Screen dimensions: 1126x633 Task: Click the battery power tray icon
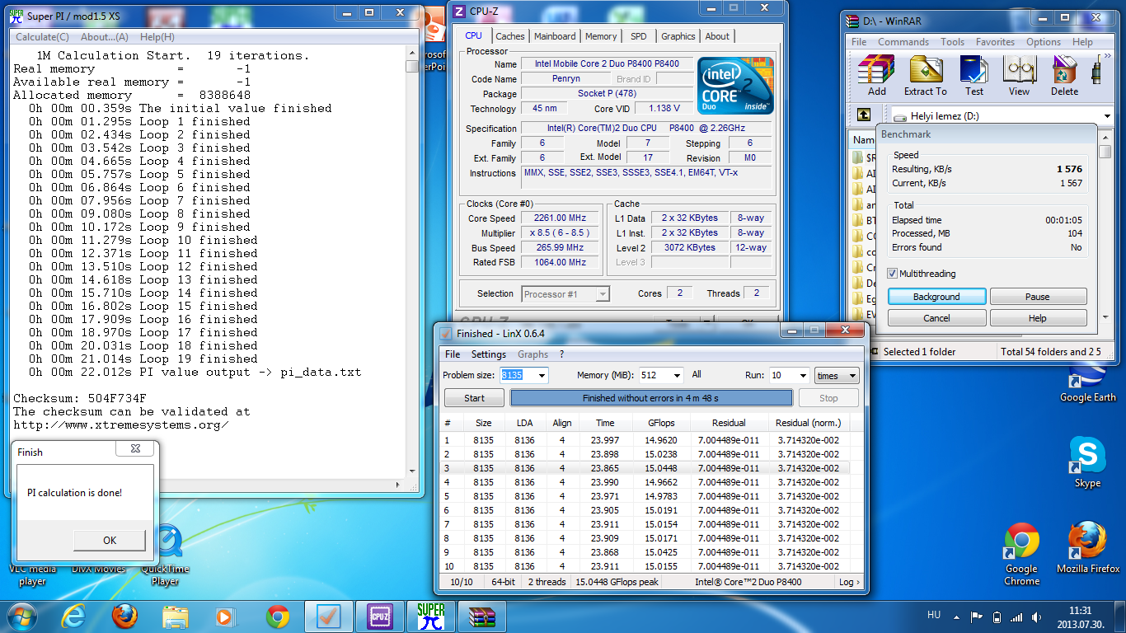[x=997, y=617]
